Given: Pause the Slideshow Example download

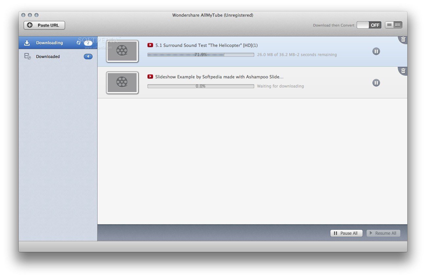Looking at the screenshot, I should (x=376, y=83).
